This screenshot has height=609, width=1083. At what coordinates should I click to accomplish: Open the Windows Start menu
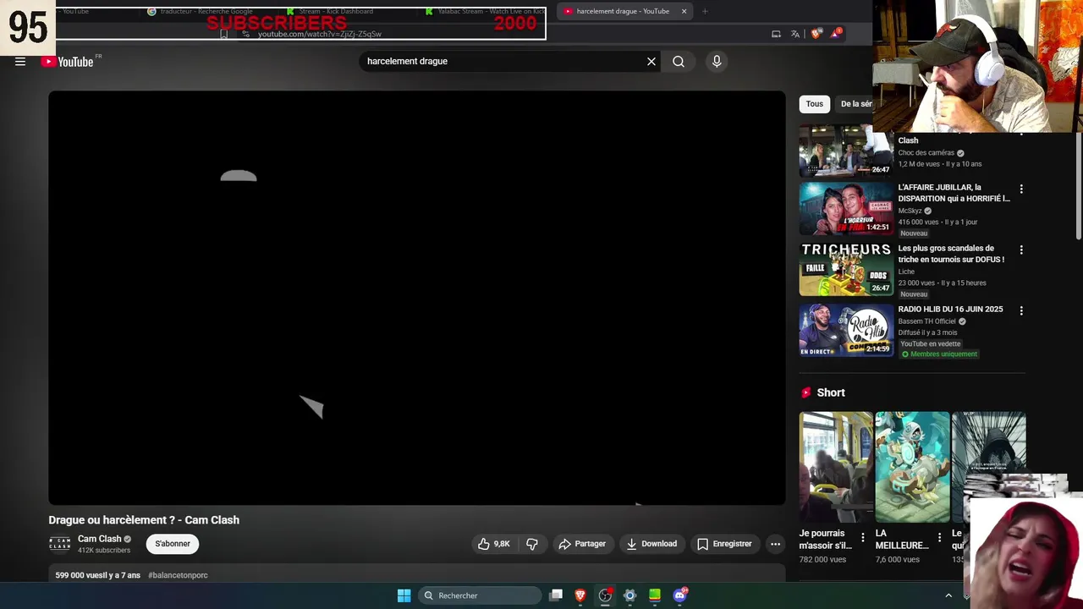click(404, 595)
